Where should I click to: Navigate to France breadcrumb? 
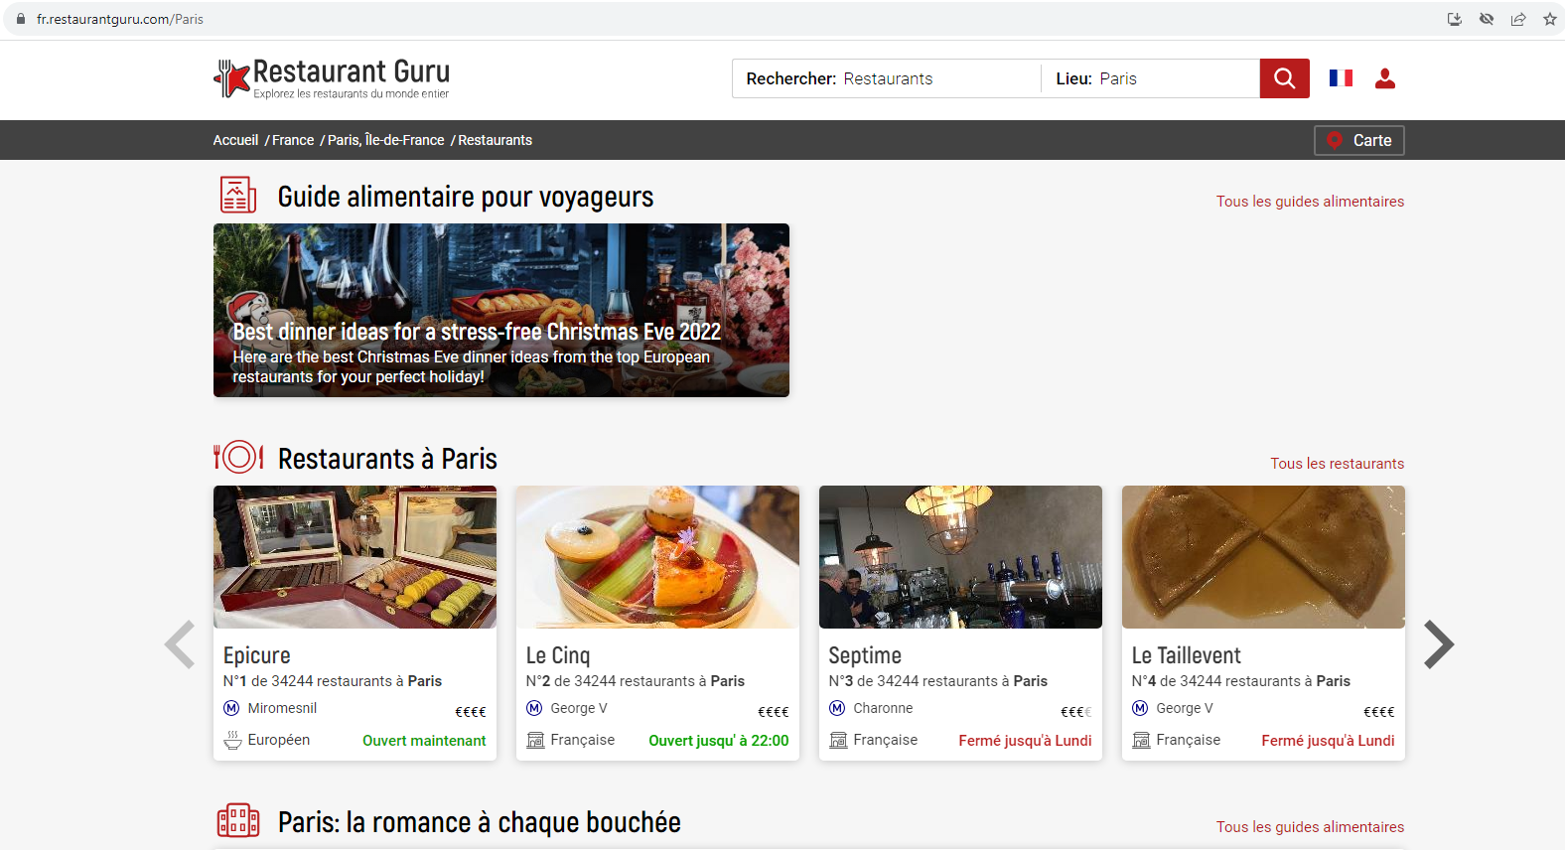click(293, 140)
